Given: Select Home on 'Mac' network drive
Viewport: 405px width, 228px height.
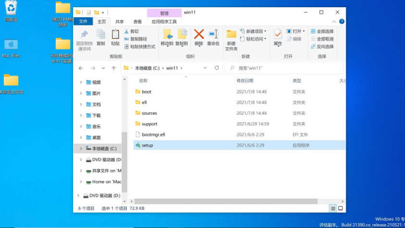Looking at the screenshot, I should tap(104, 182).
